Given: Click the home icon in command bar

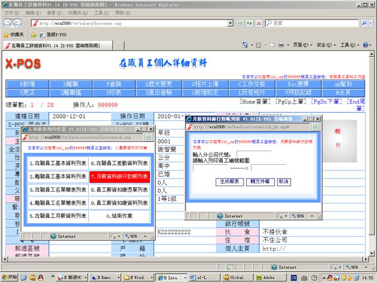Looking at the screenshot, I should click(x=246, y=45).
